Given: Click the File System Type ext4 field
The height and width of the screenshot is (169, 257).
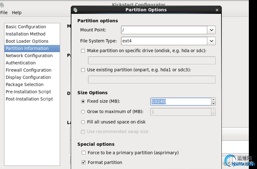Looking at the screenshot, I should (x=164, y=41).
